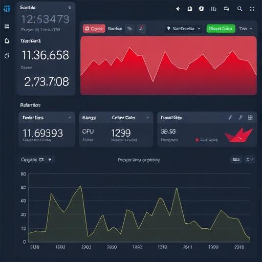Screen dimensions: 262x262
Task: Click the round gear badge icon in top toolbar
Action: click(x=201, y=9)
